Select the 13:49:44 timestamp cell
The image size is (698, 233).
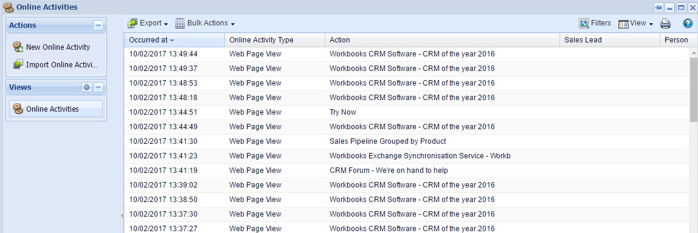[x=163, y=54]
